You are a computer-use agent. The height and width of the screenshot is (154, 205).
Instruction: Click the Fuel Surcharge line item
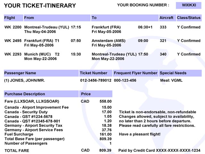(x=18, y=134)
